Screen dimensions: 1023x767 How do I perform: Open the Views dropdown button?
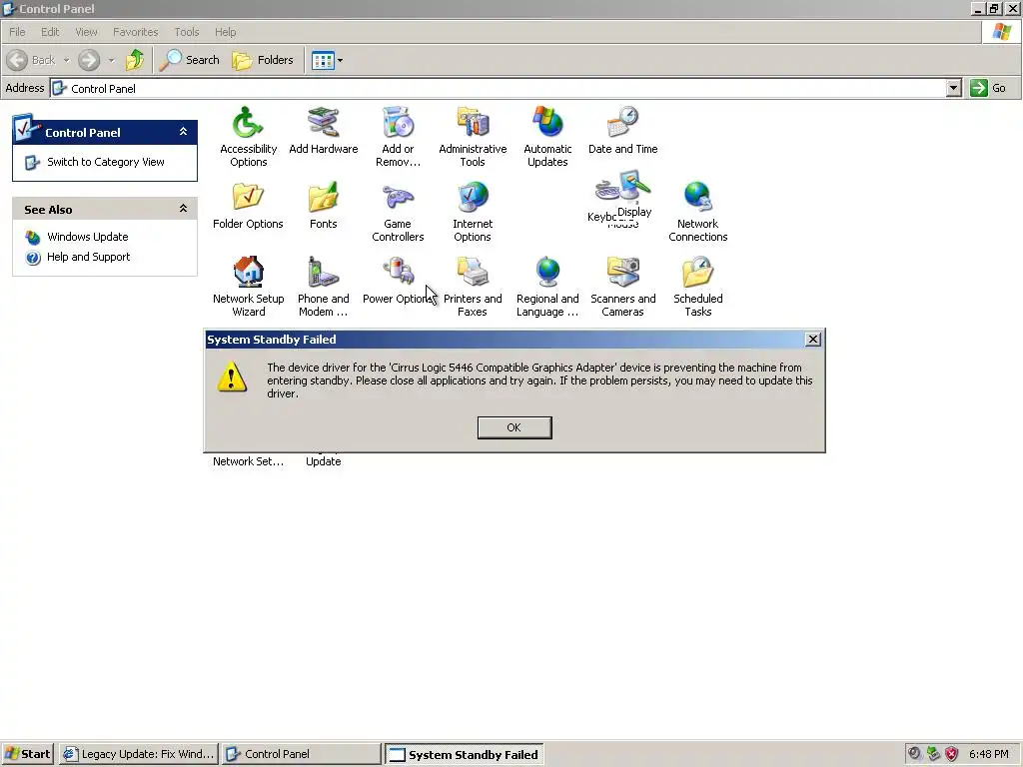(x=327, y=61)
